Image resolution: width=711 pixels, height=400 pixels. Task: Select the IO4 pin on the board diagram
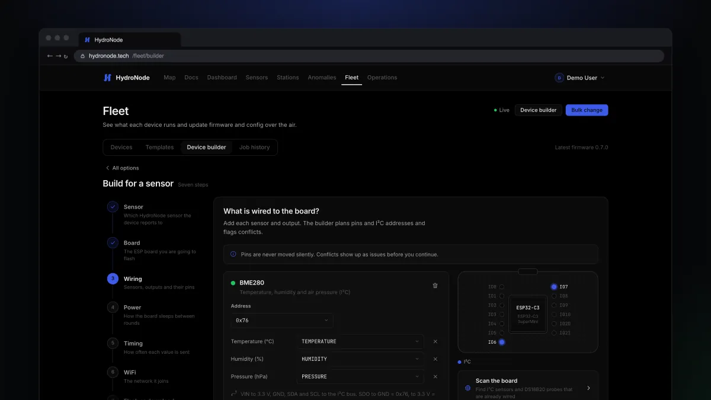[x=502, y=324]
